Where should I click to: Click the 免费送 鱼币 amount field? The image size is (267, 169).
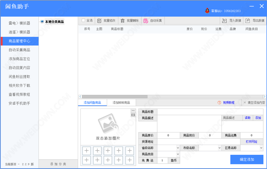pos(163,160)
